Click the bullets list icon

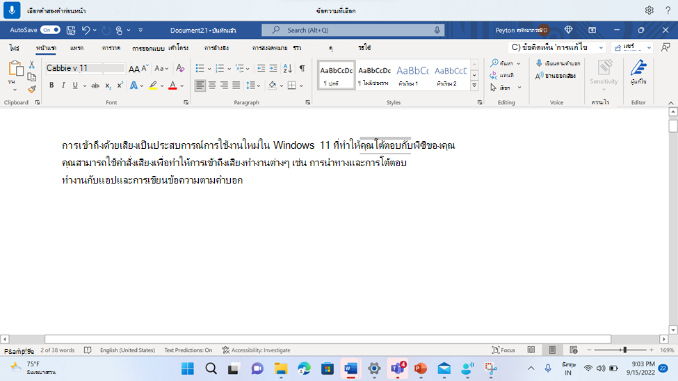pyautogui.click(x=200, y=68)
